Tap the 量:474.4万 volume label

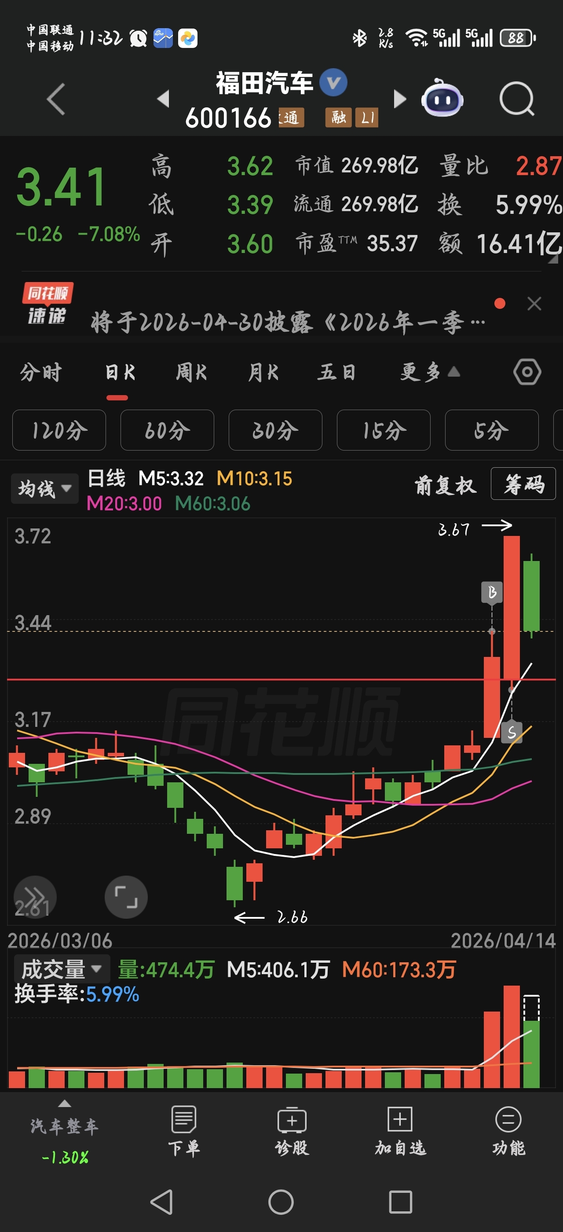(166, 969)
